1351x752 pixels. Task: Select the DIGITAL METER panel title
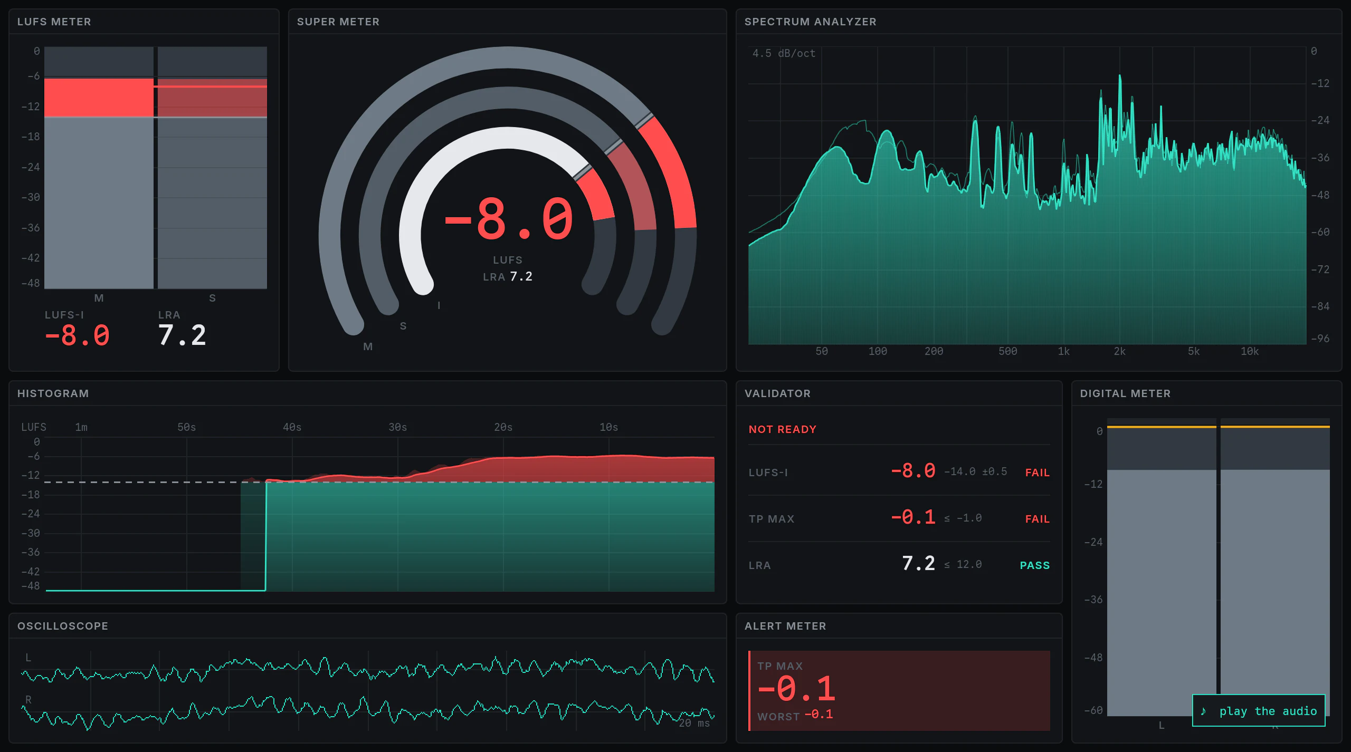click(x=1125, y=393)
